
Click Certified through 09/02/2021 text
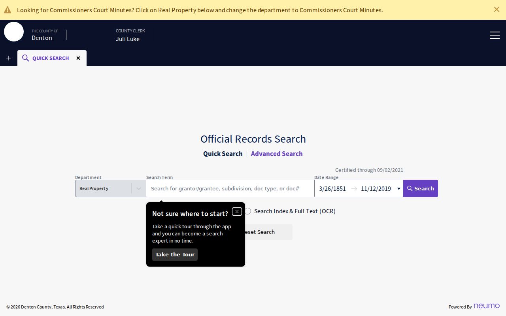pyautogui.click(x=369, y=170)
